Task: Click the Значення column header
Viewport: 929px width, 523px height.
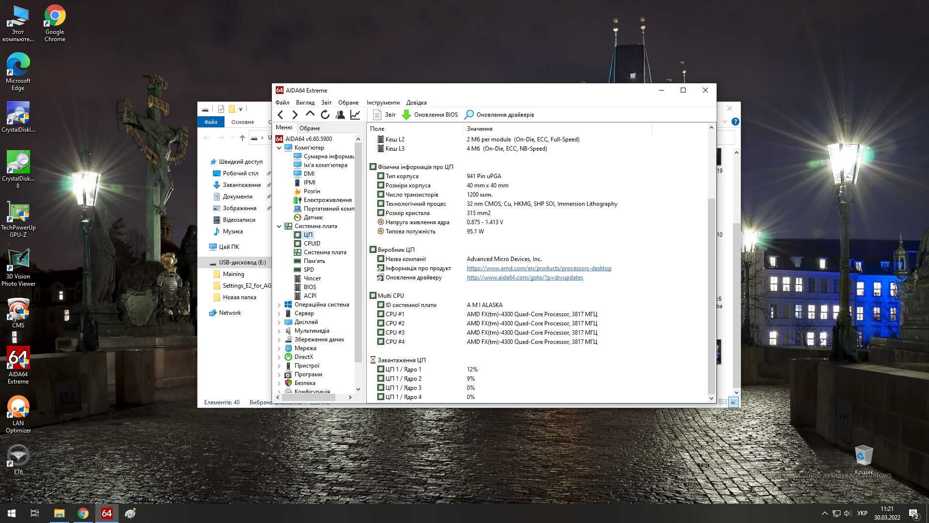Action: tap(558, 129)
